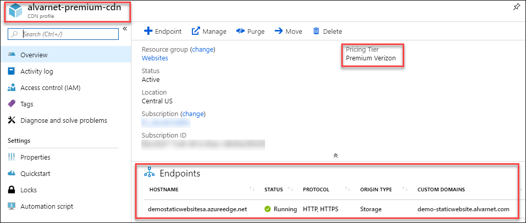Viewport: 526px width, 223px height.
Task: Sort endpoints by ORIGIN TYPE column arrows
Action: (405, 189)
